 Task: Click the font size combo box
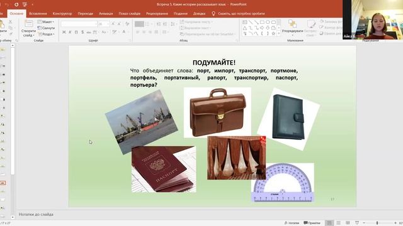tap(103, 24)
